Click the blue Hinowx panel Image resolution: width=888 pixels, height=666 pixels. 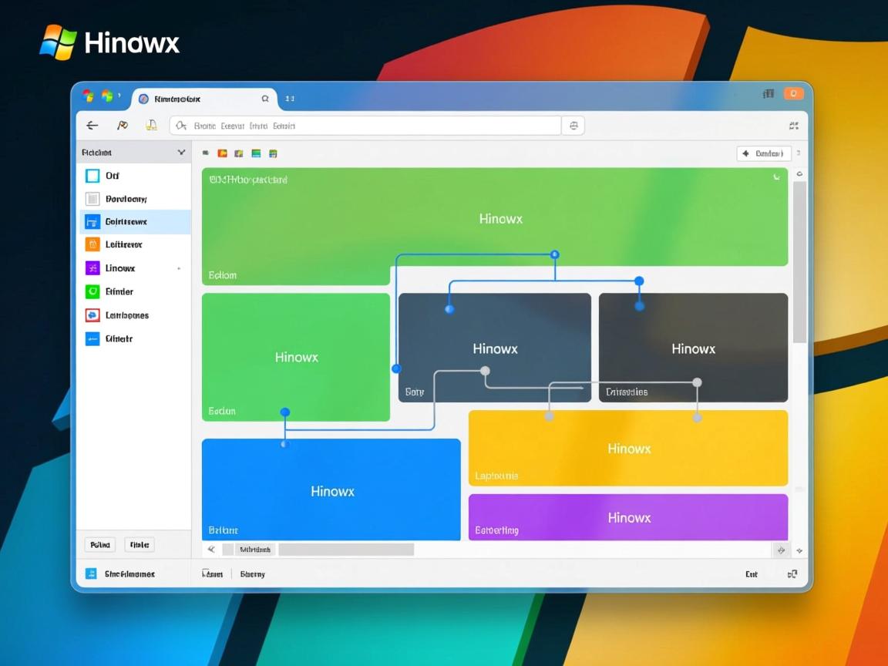click(331, 490)
